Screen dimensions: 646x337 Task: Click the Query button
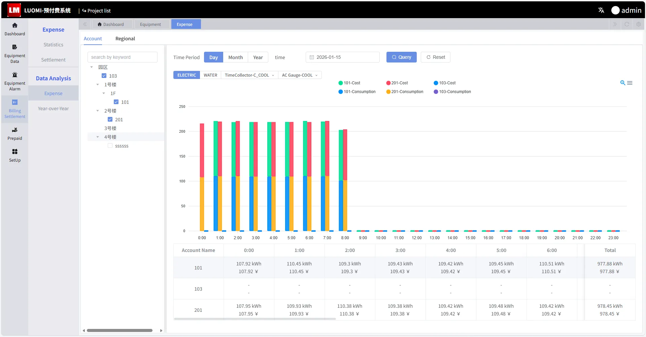tap(401, 57)
